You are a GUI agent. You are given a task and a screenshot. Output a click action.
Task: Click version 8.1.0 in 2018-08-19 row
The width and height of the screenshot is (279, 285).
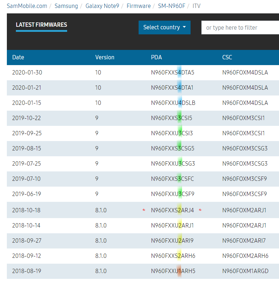tap(101, 271)
